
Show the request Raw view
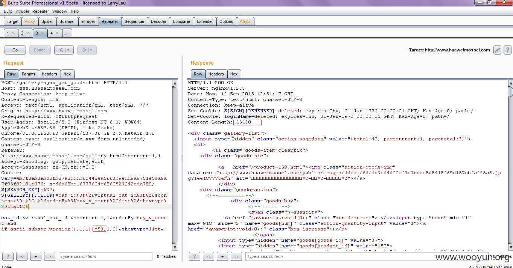click(12, 74)
